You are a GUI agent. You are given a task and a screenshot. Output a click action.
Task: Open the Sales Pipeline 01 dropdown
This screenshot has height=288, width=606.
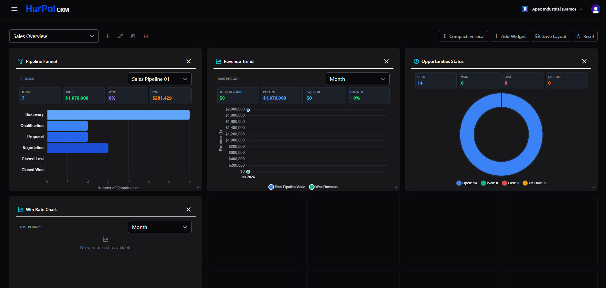coord(160,79)
